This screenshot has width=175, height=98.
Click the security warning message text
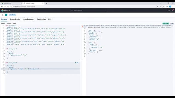[129, 26]
